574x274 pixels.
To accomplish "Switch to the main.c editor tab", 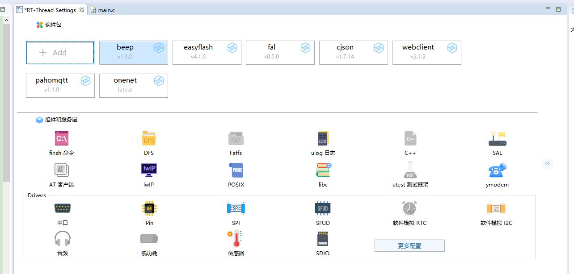I will tap(103, 10).
